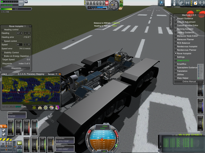Click the green time warp play arrow
This screenshot has width=205, height=153.
[2, 2]
